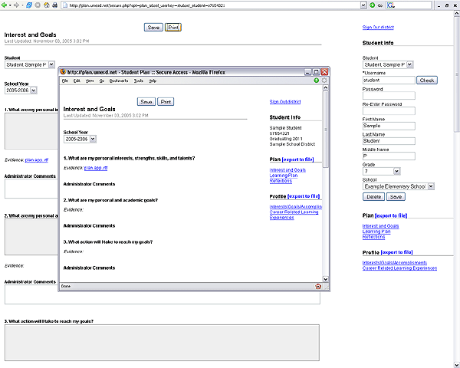
Task: Click the popup window vertical scrollbar thumb
Action: pos(325,129)
